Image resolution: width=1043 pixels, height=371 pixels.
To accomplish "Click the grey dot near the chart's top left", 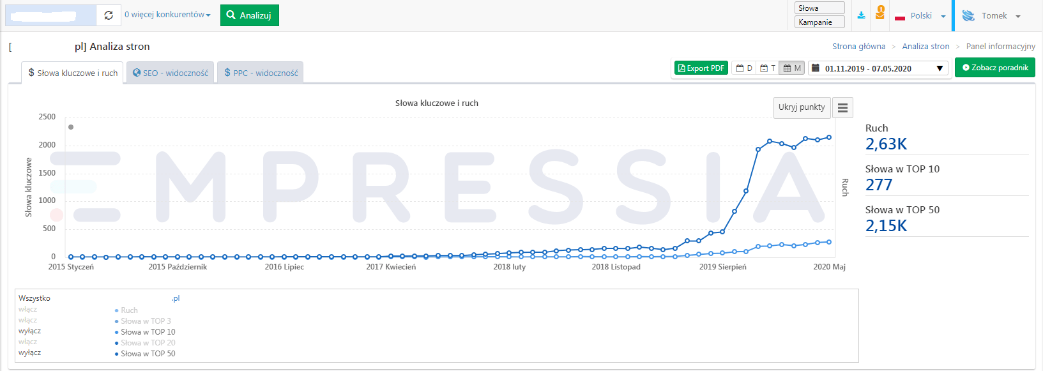I will click(71, 127).
